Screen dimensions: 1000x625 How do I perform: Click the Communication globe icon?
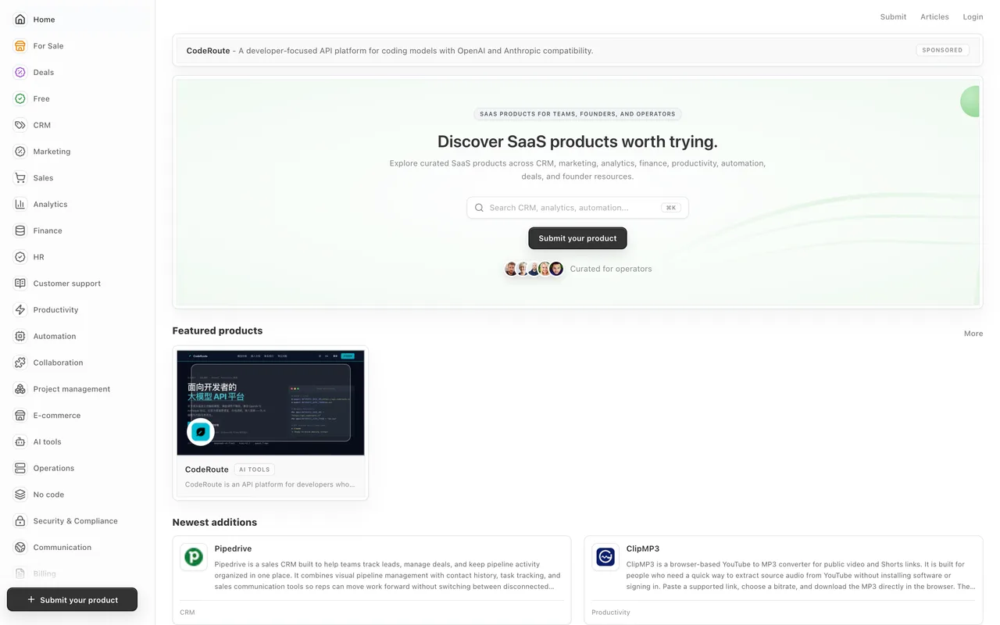pos(20,548)
